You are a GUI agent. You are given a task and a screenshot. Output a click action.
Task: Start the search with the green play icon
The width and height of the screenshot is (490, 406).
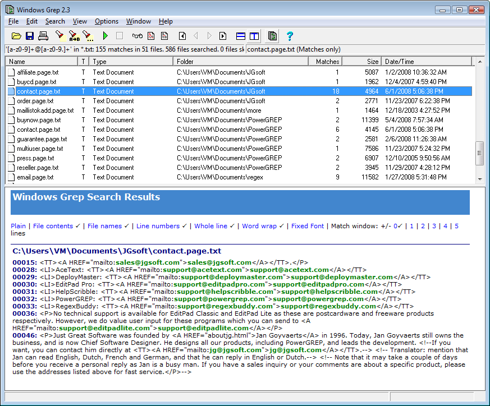105,35
